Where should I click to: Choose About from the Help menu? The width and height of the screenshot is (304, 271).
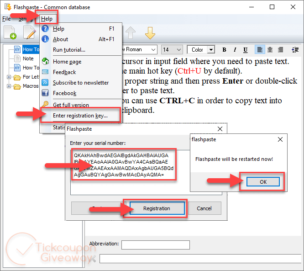81,39
